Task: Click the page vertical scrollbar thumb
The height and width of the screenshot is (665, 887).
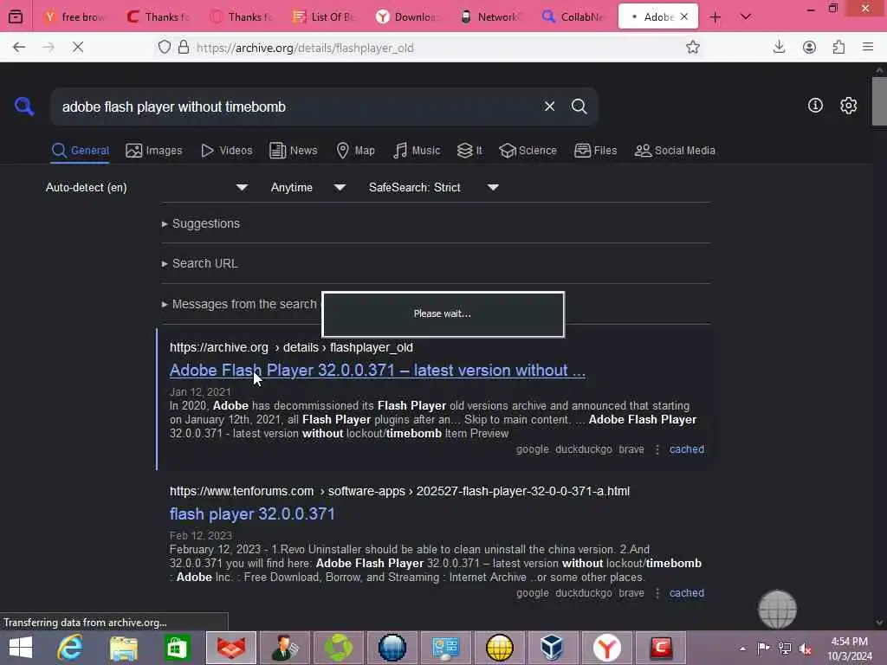Action: pyautogui.click(x=878, y=100)
